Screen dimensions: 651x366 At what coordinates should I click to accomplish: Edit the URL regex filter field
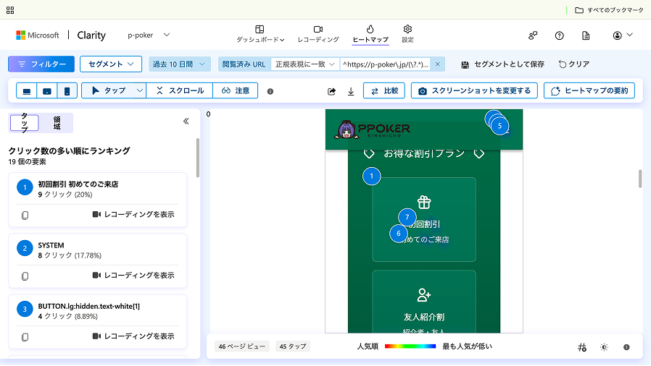click(385, 64)
